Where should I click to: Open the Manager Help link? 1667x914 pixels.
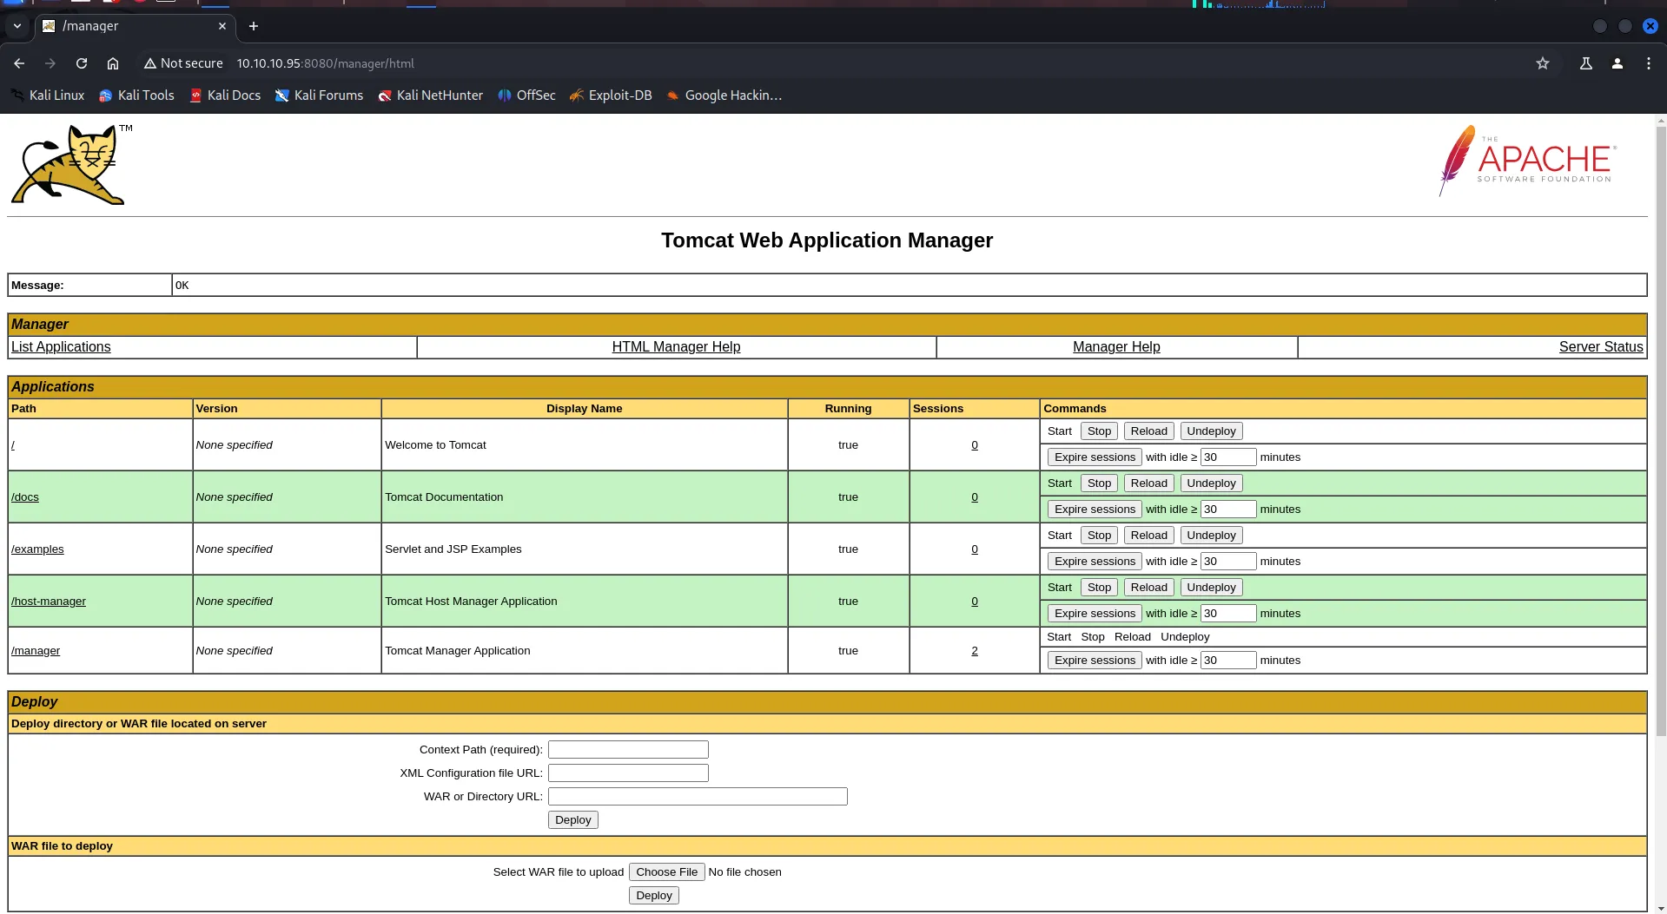(x=1116, y=347)
